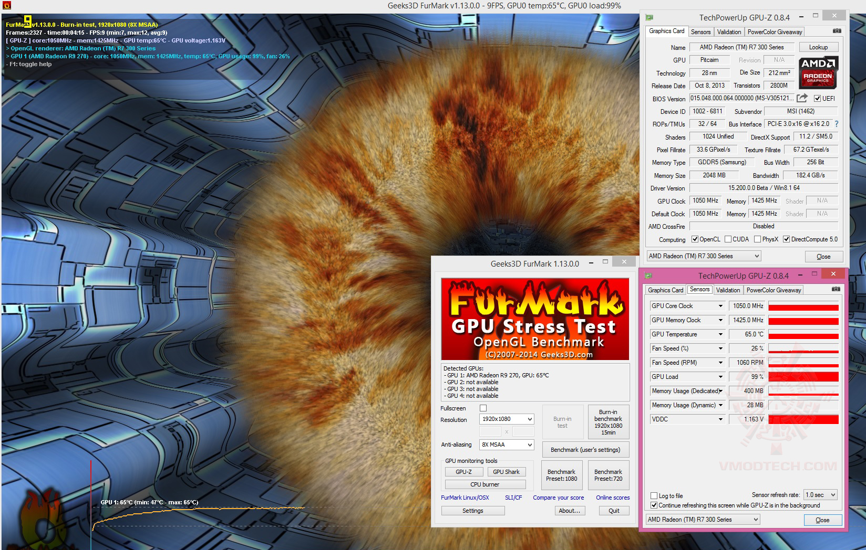Viewport: 866px width, 550px height.
Task: Open the FurMark Linux/OSX link
Action: pyautogui.click(x=465, y=498)
